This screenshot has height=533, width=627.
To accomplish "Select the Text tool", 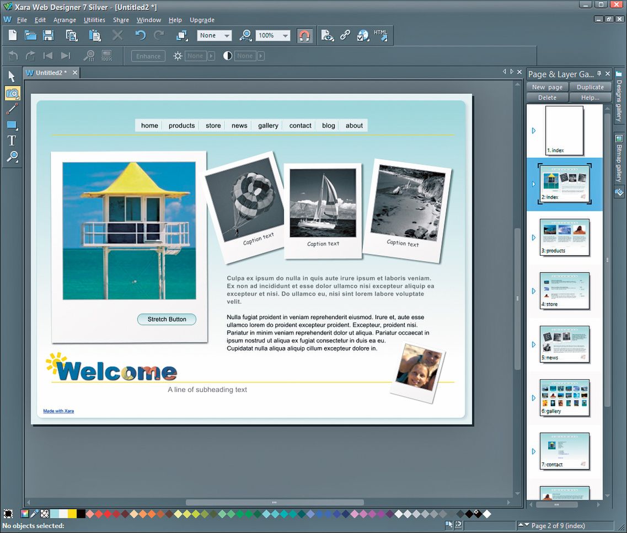I will pos(12,141).
